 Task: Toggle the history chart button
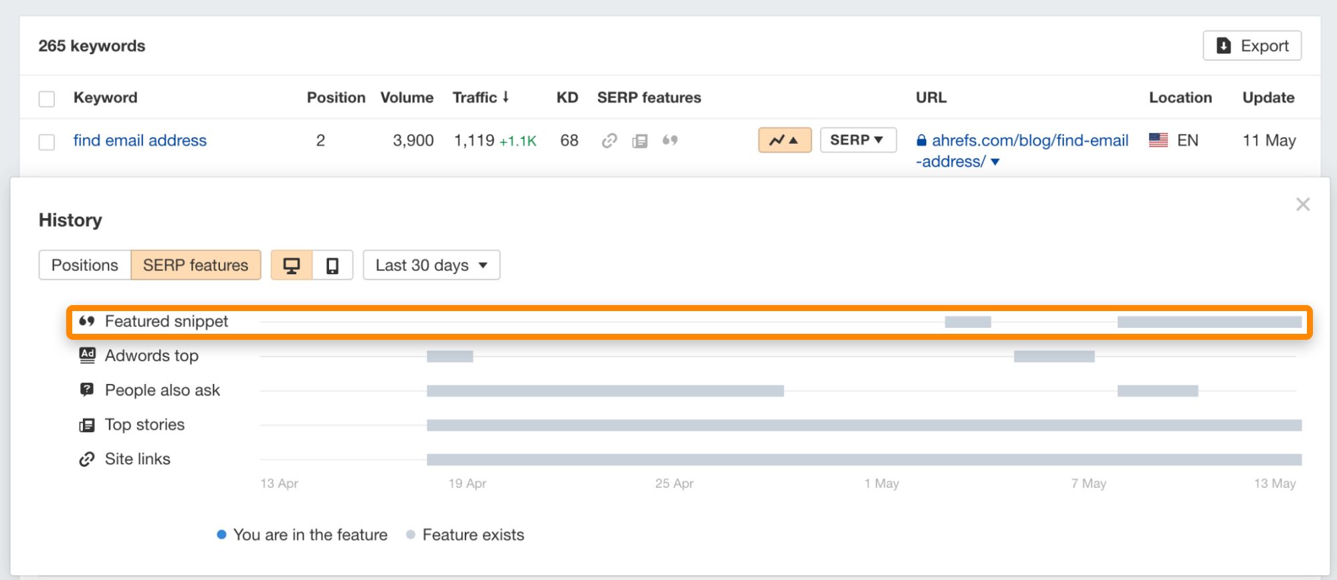(784, 140)
